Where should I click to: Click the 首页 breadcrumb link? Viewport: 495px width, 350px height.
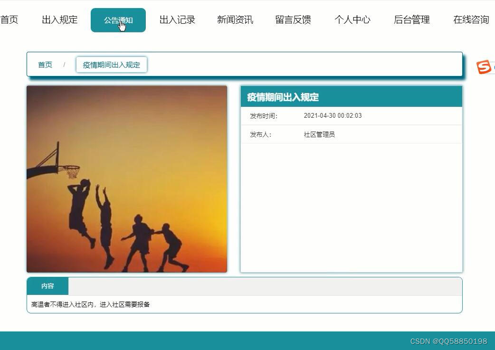[45, 65]
